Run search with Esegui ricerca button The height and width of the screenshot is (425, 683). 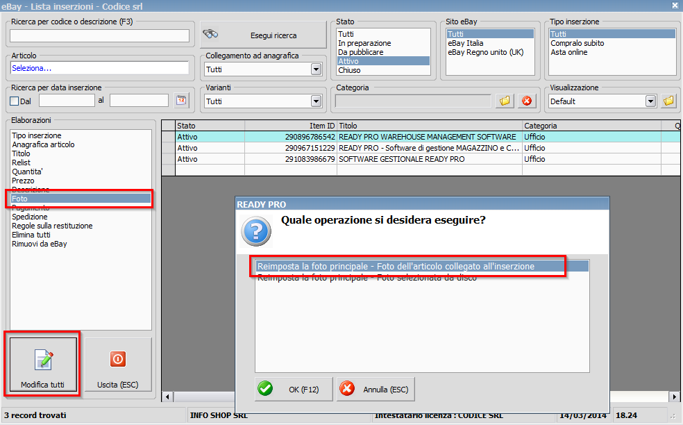263,35
